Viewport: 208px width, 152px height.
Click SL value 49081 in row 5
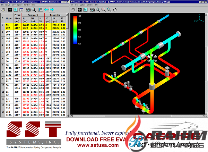[26, 55]
